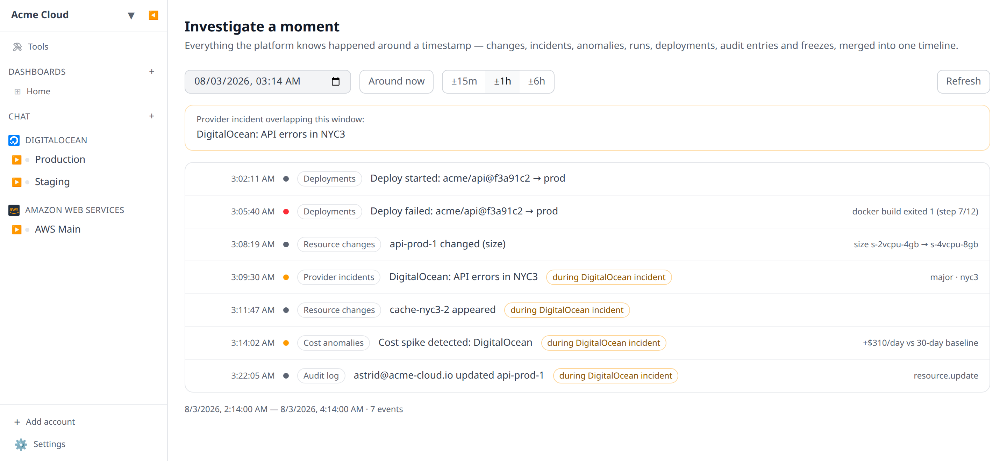Viewport: 1007px width, 461px height.
Task: Click the red status dot for Deploy failed
Action: 286,212
